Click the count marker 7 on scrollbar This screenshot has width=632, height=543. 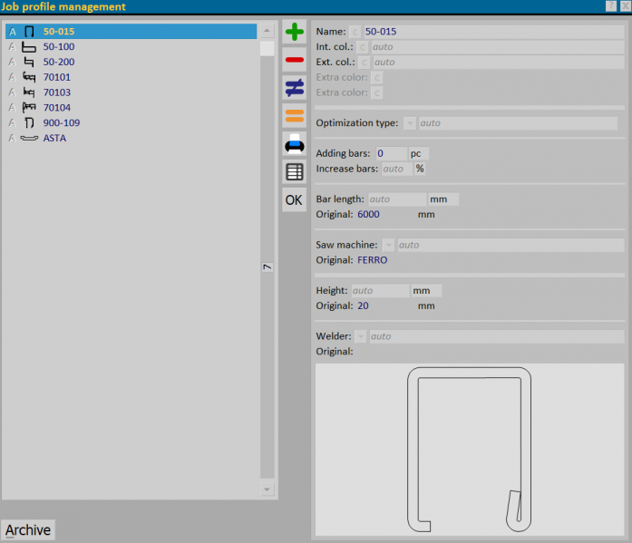[x=267, y=267]
